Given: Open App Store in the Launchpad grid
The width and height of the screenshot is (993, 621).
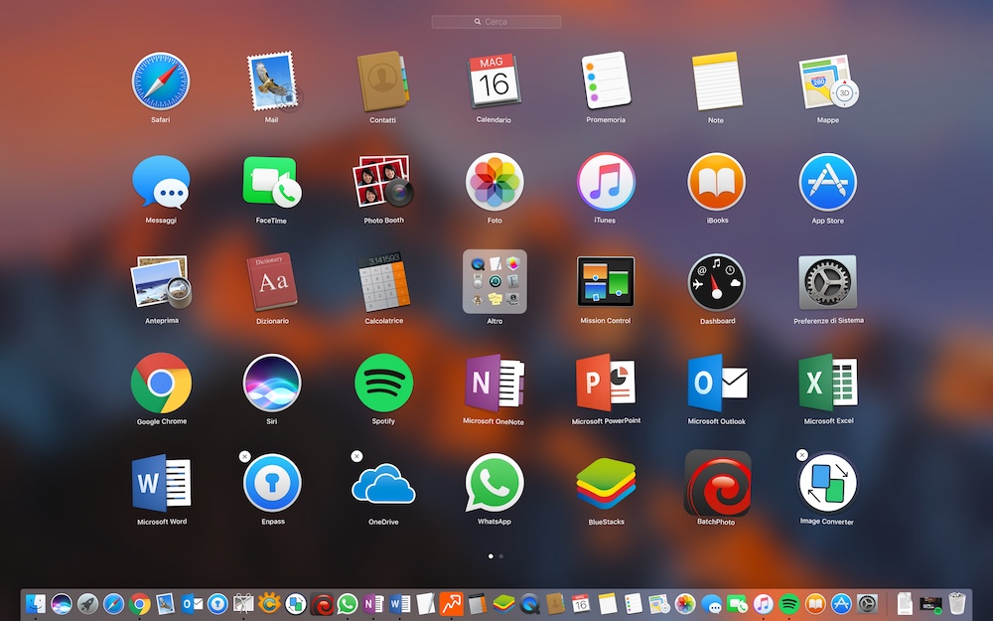Looking at the screenshot, I should click(x=828, y=182).
